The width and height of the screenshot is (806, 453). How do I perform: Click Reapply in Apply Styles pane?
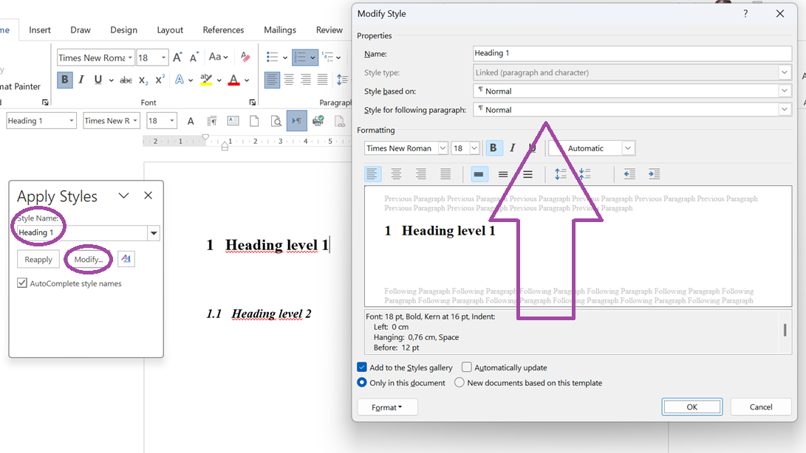pyautogui.click(x=38, y=260)
